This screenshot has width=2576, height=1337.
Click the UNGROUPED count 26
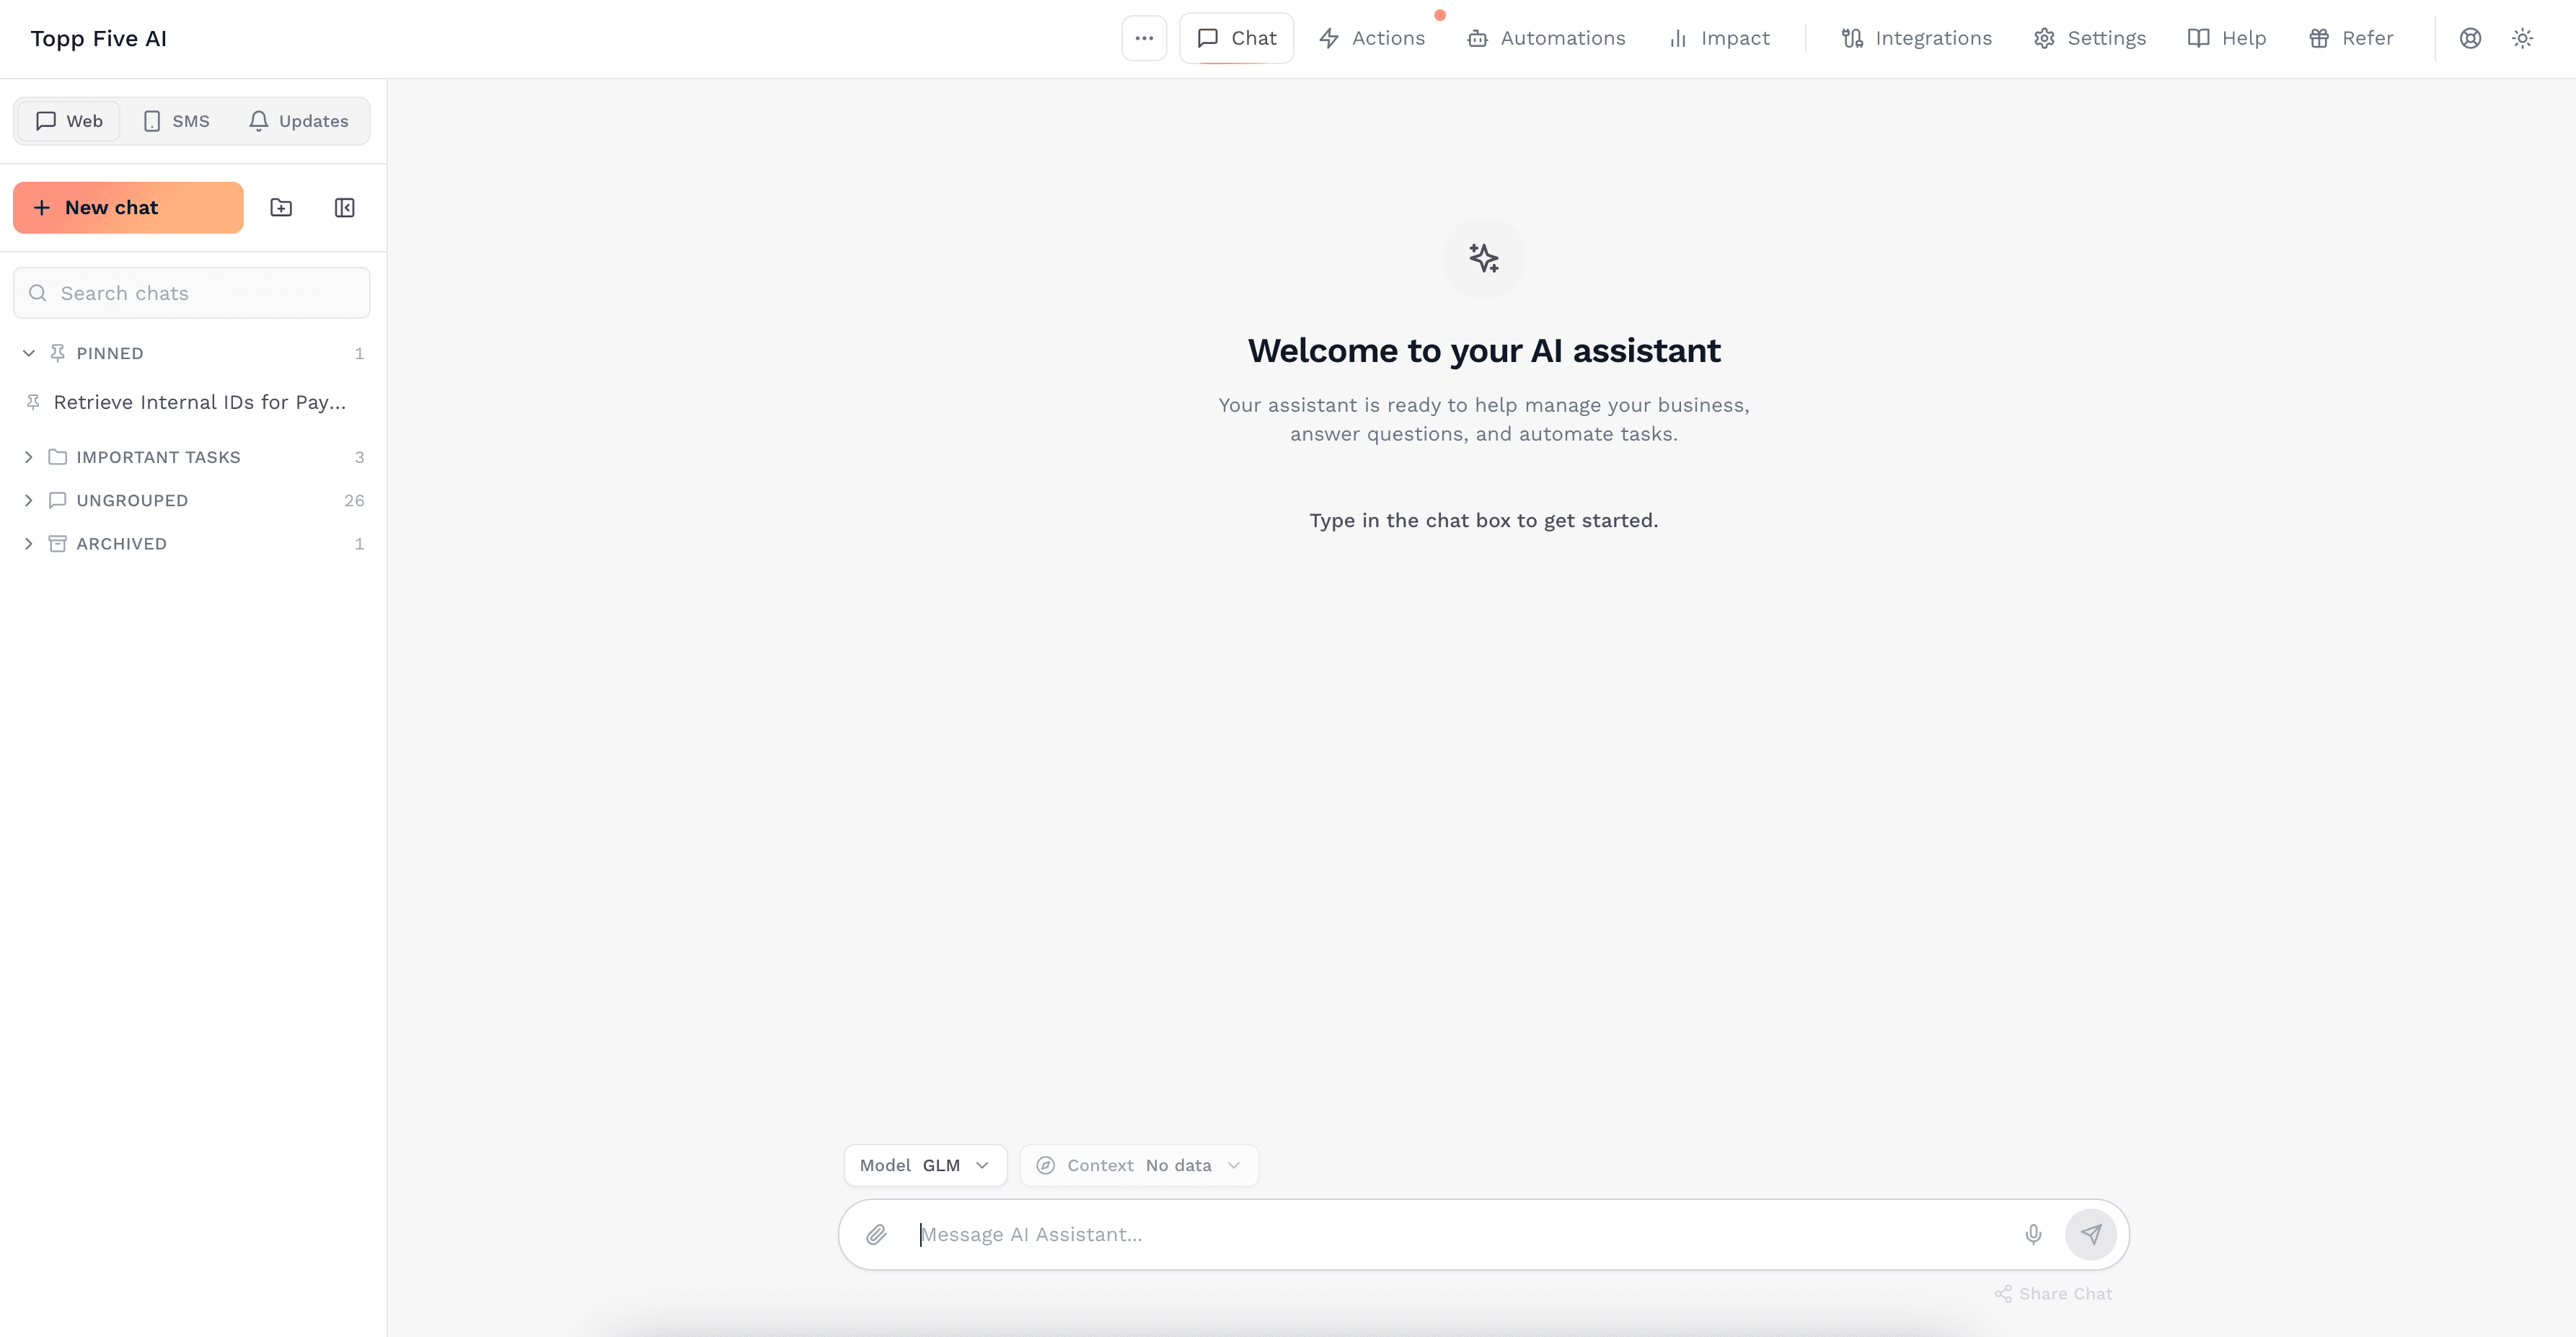[354, 500]
